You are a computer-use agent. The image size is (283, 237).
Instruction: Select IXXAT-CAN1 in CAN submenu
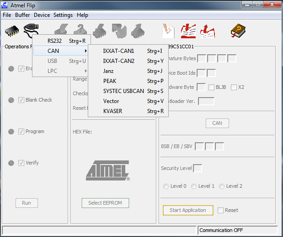tap(128, 51)
